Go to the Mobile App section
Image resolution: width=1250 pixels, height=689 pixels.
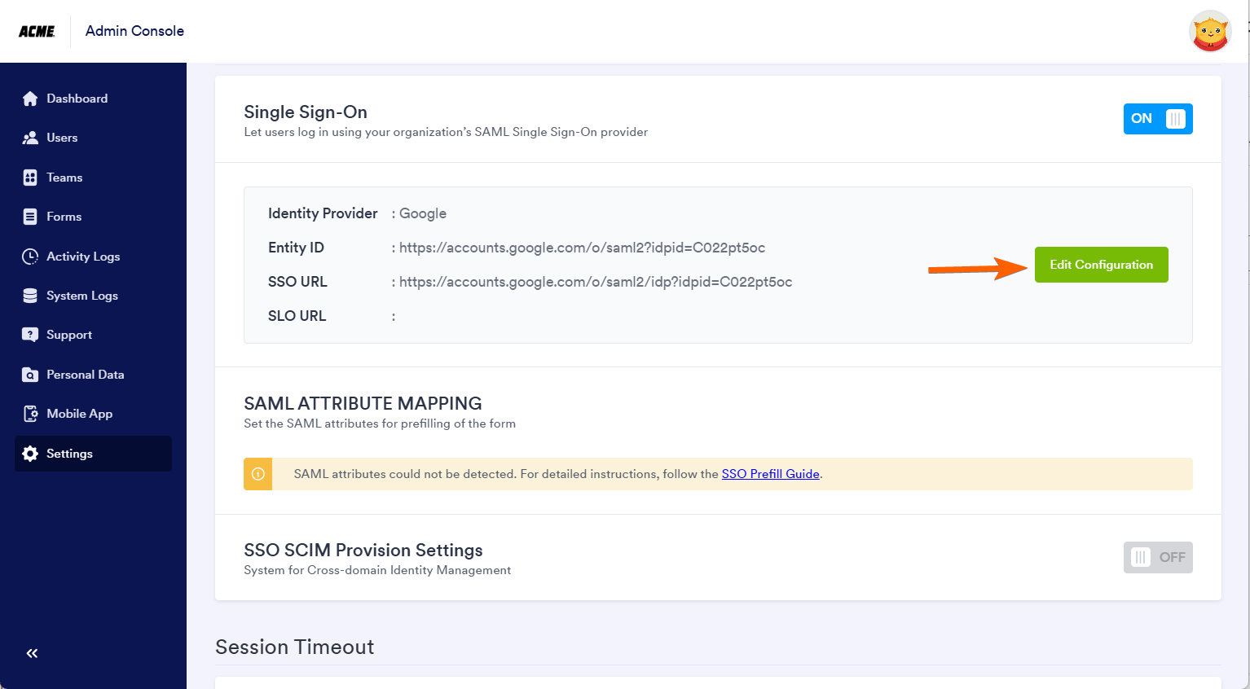pyautogui.click(x=79, y=414)
